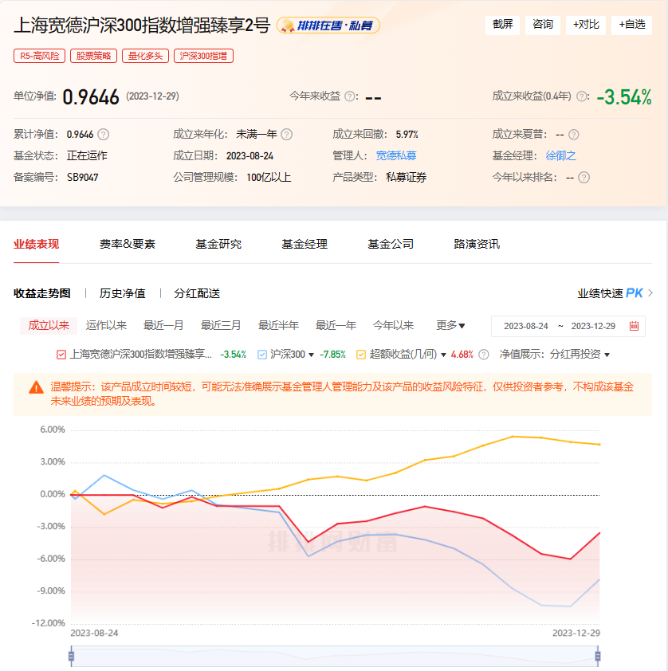Open the 徐御之 fund manager link
Screen dimensions: 668x671
coord(560,155)
